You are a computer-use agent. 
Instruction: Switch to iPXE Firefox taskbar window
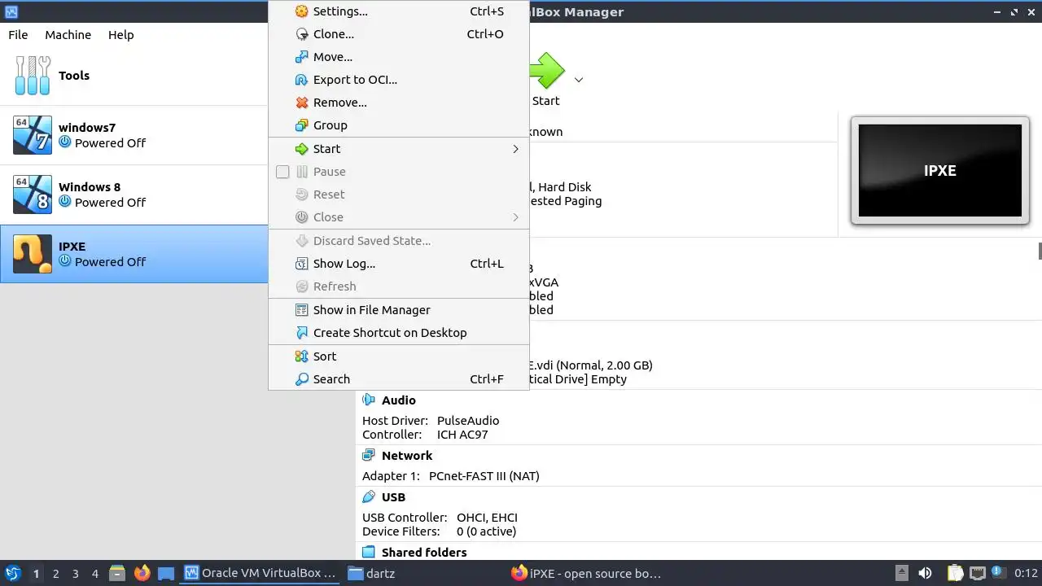(x=586, y=574)
